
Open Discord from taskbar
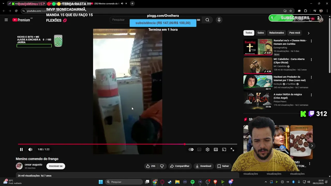[x=230, y=182]
